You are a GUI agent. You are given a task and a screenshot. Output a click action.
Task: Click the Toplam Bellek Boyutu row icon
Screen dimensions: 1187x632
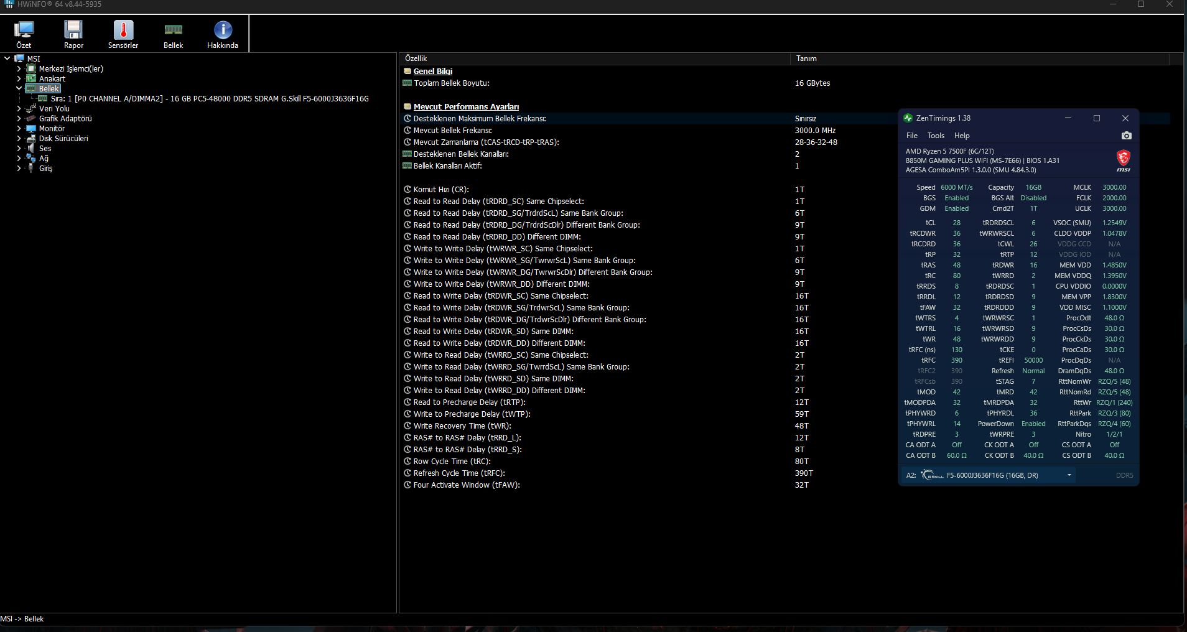pos(407,83)
